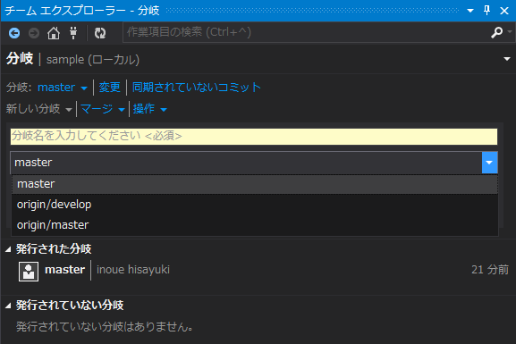Open the 分岐 page header dropdown arrow
The width and height of the screenshot is (516, 344).
point(507,59)
